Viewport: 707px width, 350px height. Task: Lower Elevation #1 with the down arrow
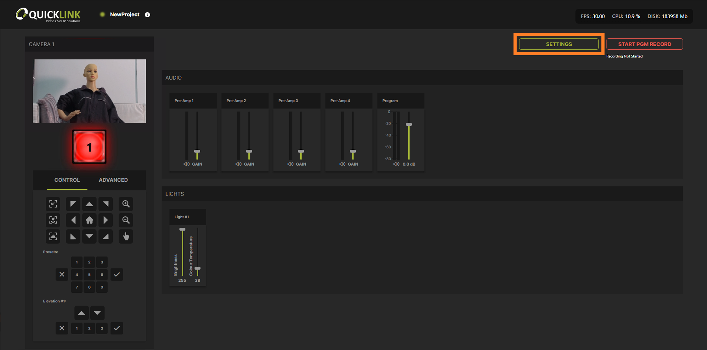coord(97,313)
